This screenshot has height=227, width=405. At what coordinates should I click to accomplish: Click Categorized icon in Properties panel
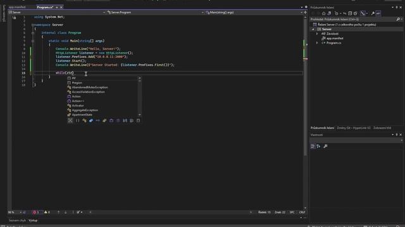point(313,146)
